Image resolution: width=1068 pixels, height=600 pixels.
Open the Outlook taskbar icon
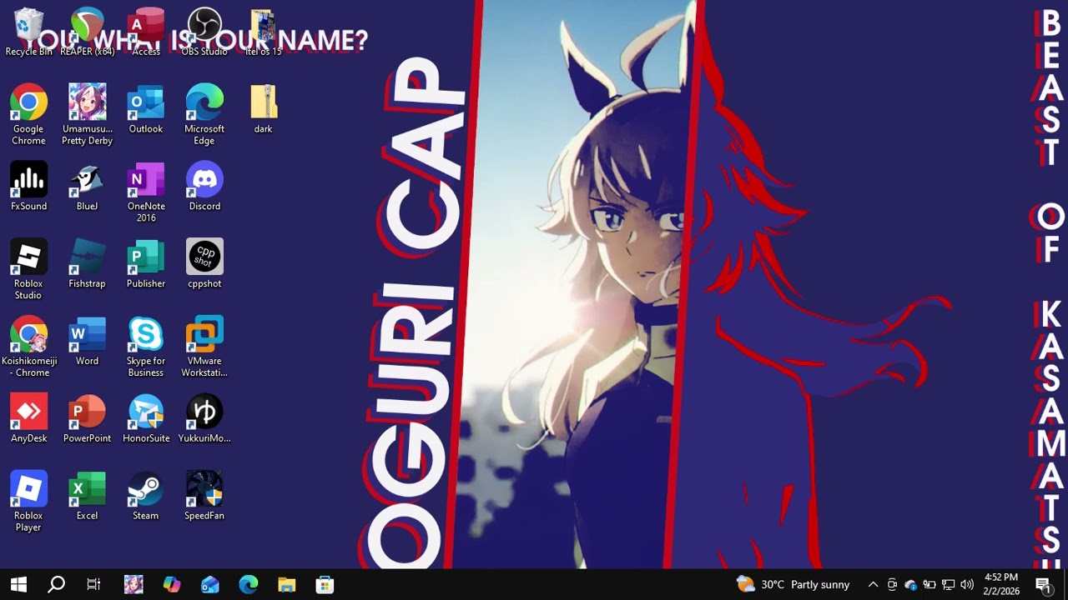(x=210, y=584)
